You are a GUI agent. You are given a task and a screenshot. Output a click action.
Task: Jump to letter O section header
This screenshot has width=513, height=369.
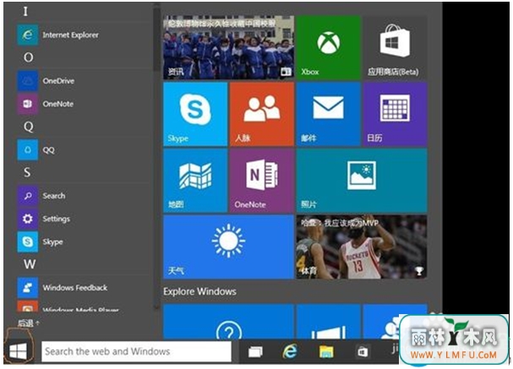29,57
